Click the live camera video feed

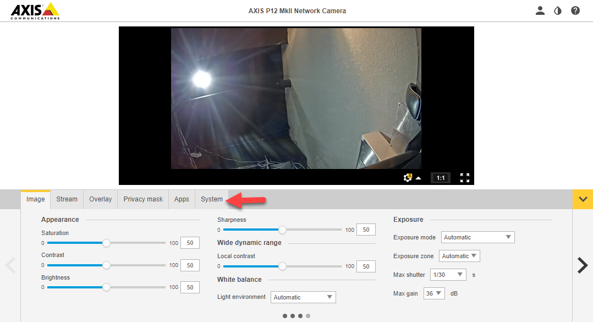(x=296, y=99)
